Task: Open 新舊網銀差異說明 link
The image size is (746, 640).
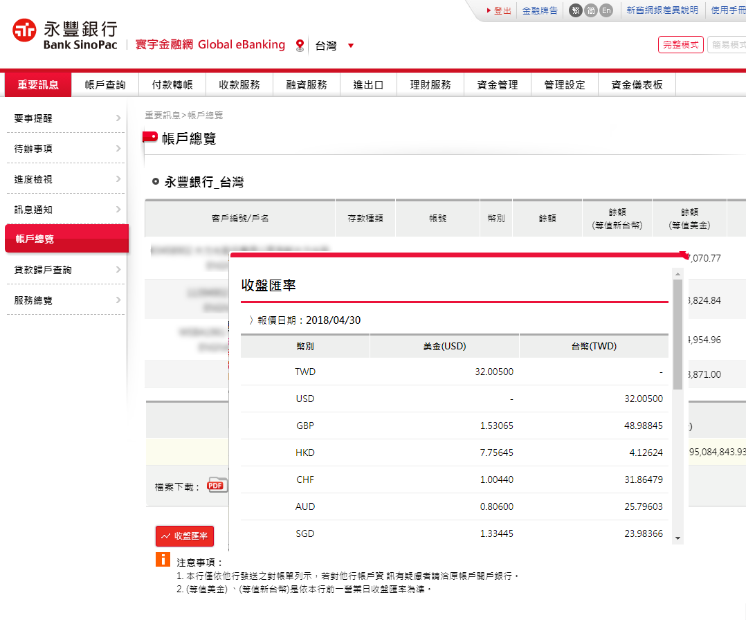Action: click(662, 10)
